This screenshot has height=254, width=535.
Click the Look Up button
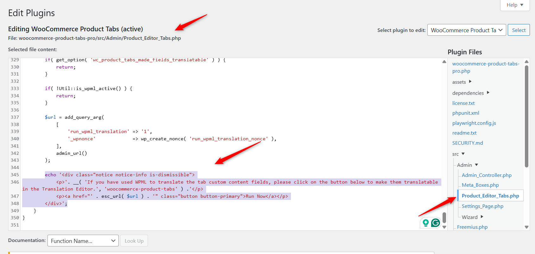click(x=134, y=241)
